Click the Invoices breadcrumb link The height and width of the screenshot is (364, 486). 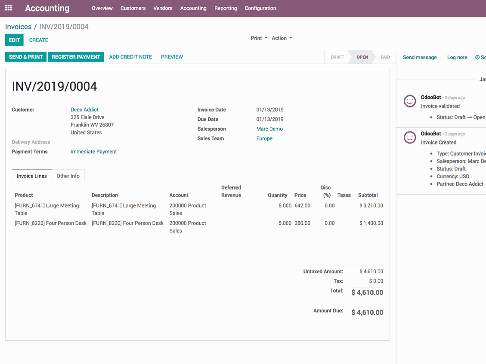(x=18, y=27)
